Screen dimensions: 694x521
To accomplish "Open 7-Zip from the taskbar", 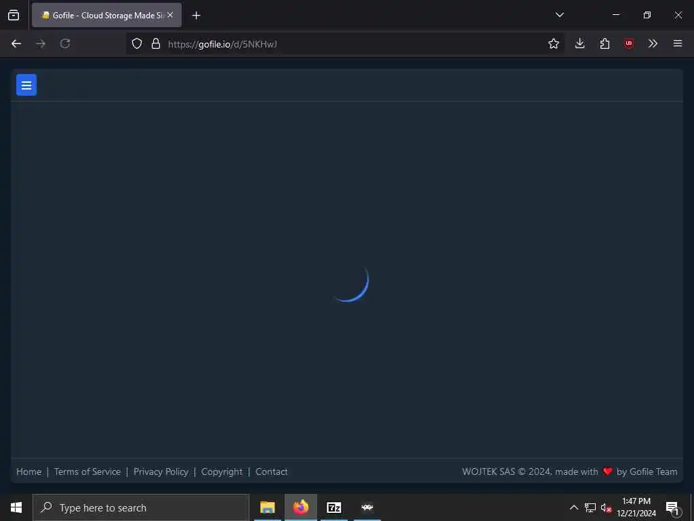I will [x=333, y=507].
